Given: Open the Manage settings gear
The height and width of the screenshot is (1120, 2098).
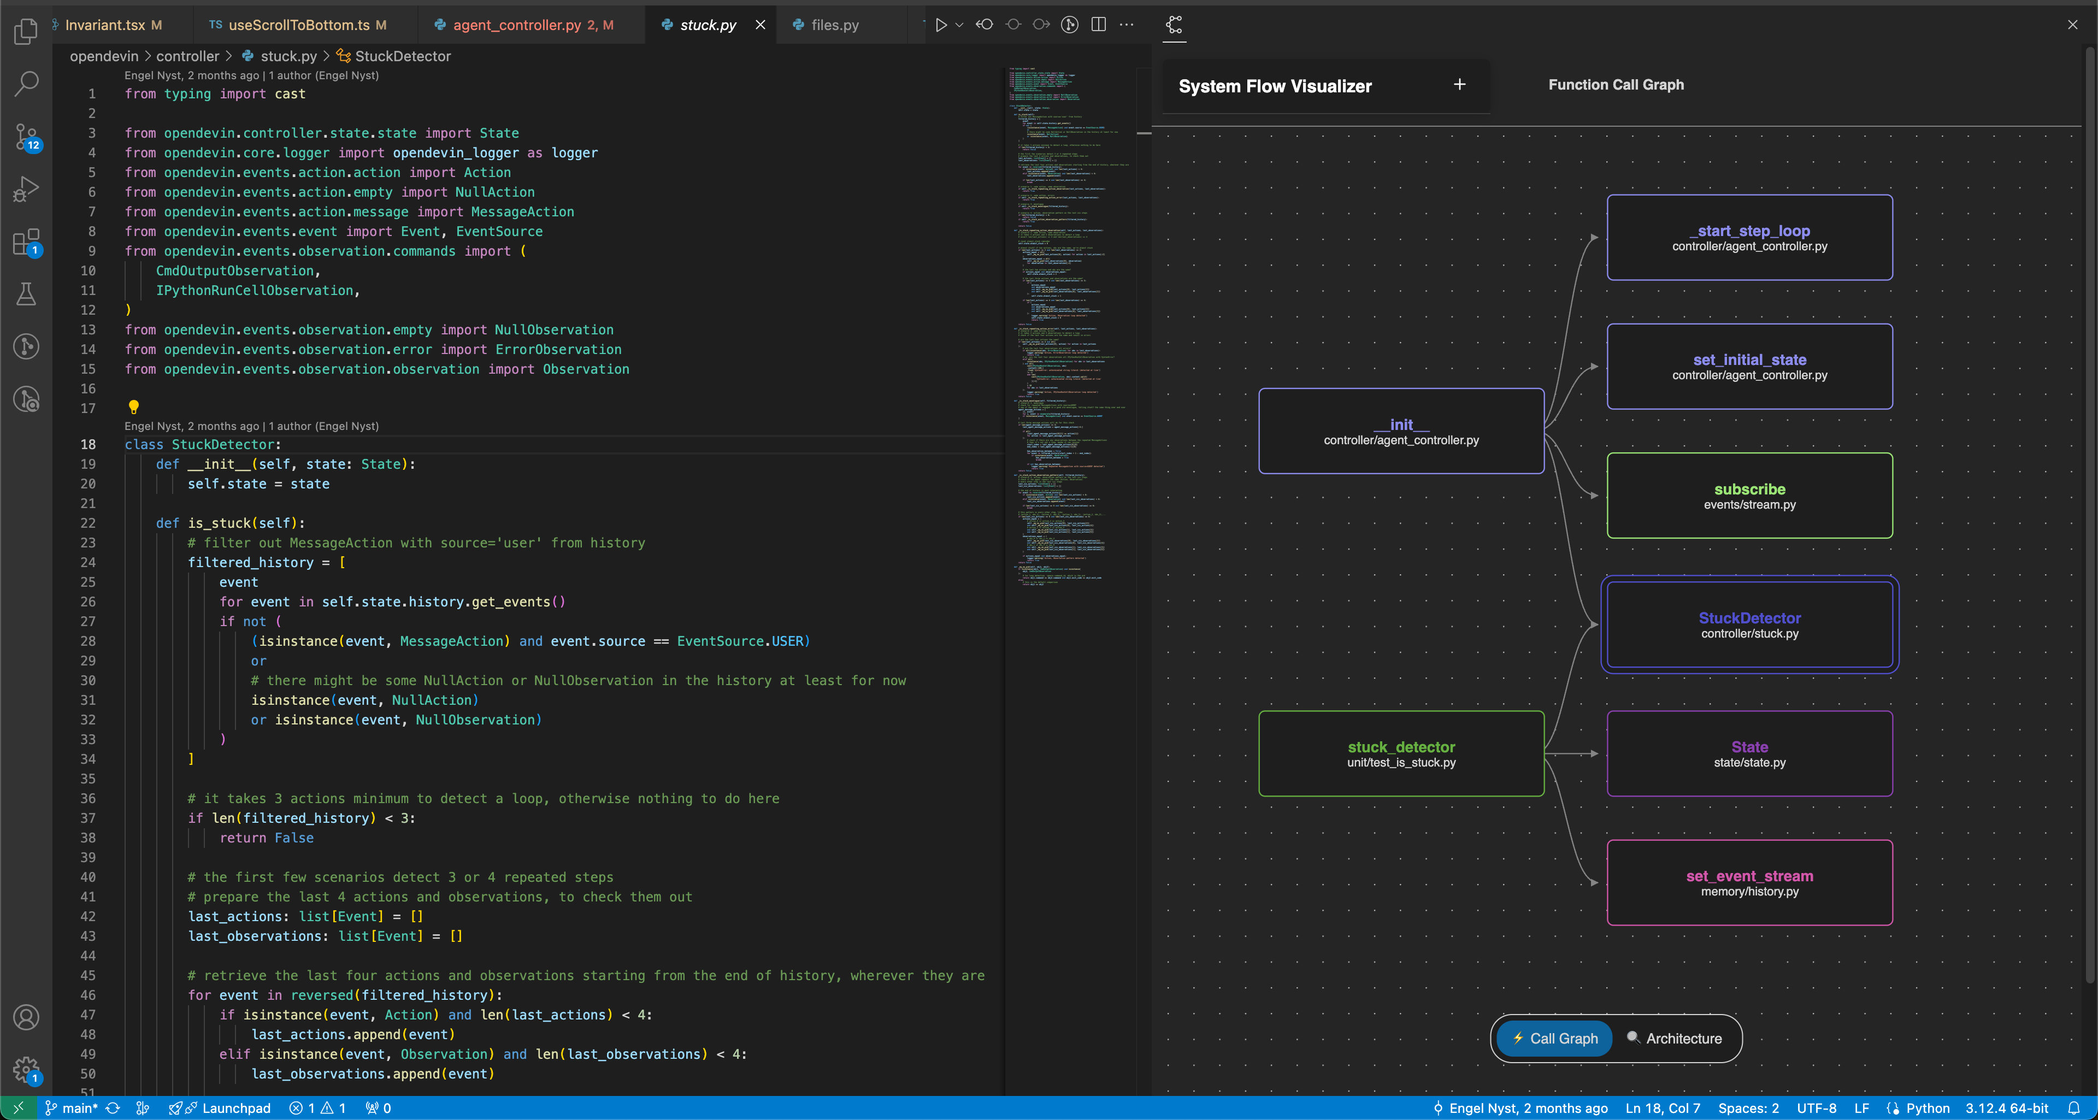Looking at the screenshot, I should (26, 1068).
